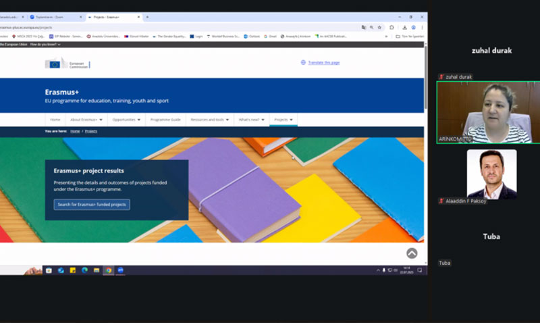Show hidden system tray icons
Screen dimensions: 540x323
click(378, 270)
